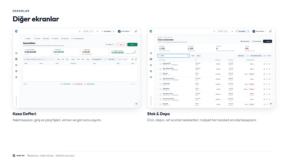Open Cari: tümü dropdown

[x=114, y=59]
